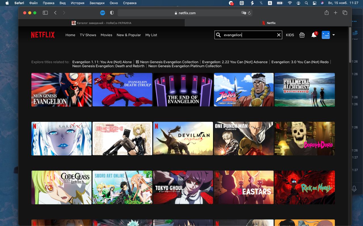This screenshot has width=363, height=226.
Task: Open Fullmetal Alchemist Brotherhood thumbnail
Action: tap(305, 90)
